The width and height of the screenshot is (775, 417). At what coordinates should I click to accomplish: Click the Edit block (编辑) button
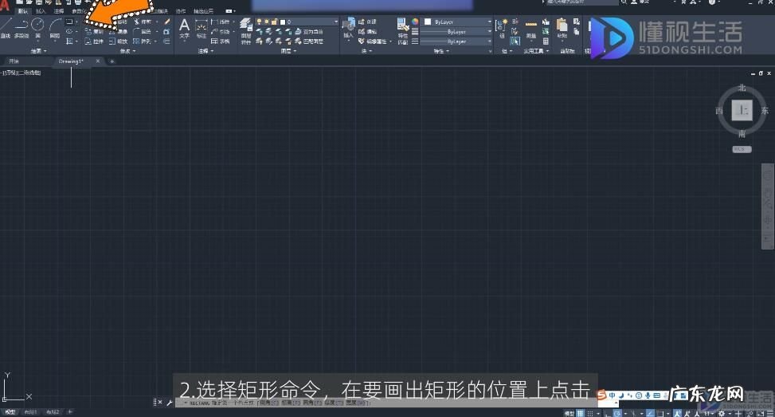click(x=368, y=31)
